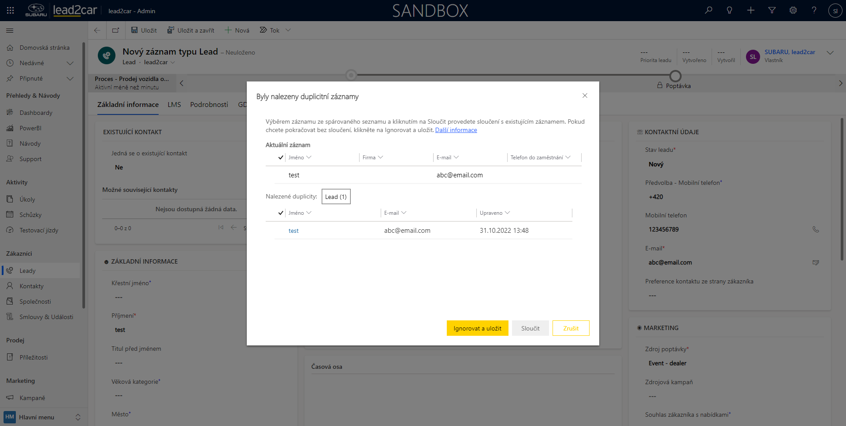Close the duplicate records dialog
This screenshot has width=846, height=426.
click(x=585, y=96)
